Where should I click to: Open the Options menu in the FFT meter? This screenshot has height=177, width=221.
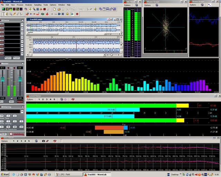[x=4, y=141]
